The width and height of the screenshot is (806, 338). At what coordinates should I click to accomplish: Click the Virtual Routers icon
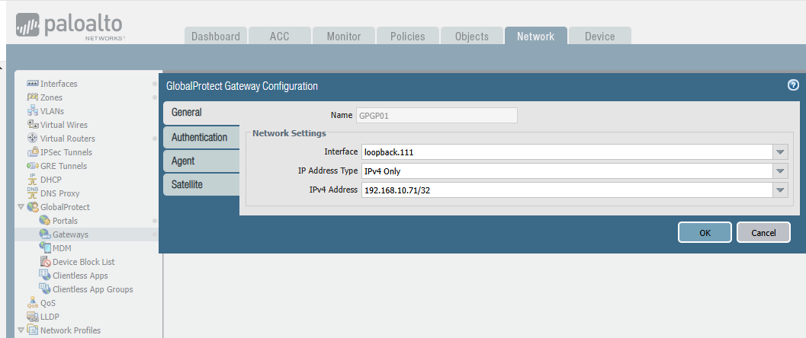(x=32, y=139)
